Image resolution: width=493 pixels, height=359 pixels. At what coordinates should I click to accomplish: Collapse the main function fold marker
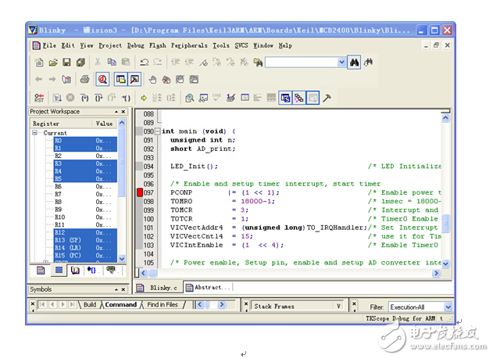[x=157, y=131]
